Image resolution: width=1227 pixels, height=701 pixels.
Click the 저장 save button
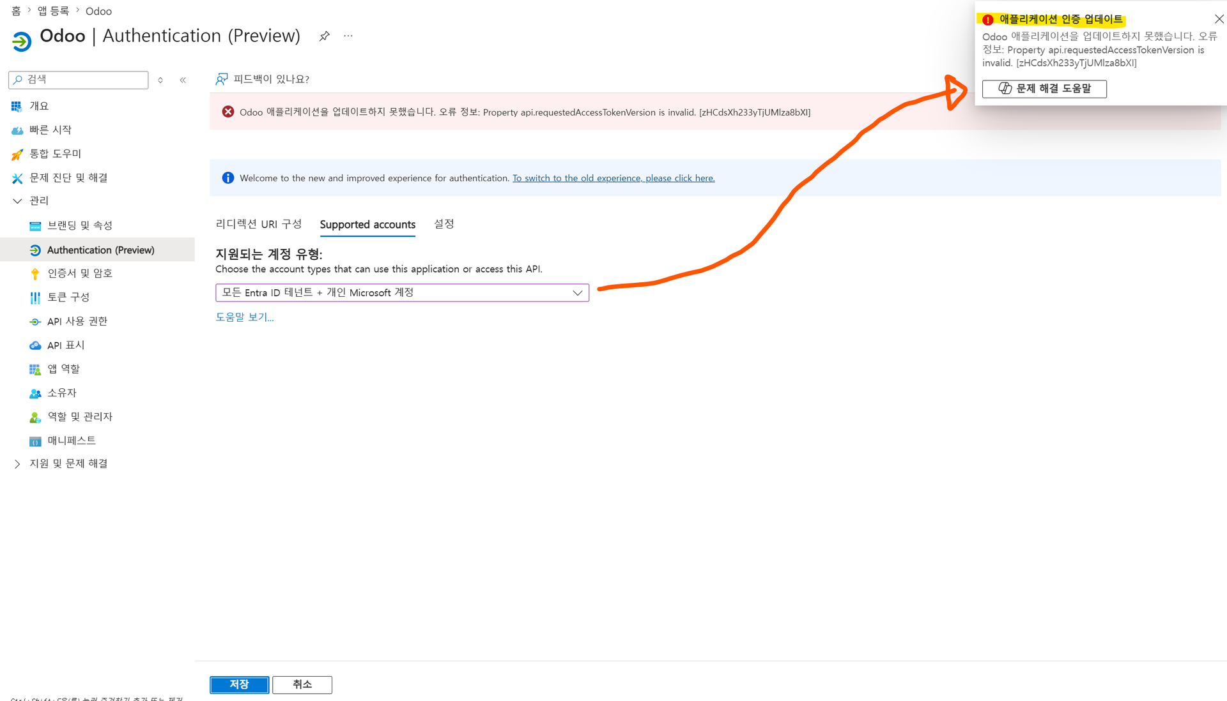239,684
